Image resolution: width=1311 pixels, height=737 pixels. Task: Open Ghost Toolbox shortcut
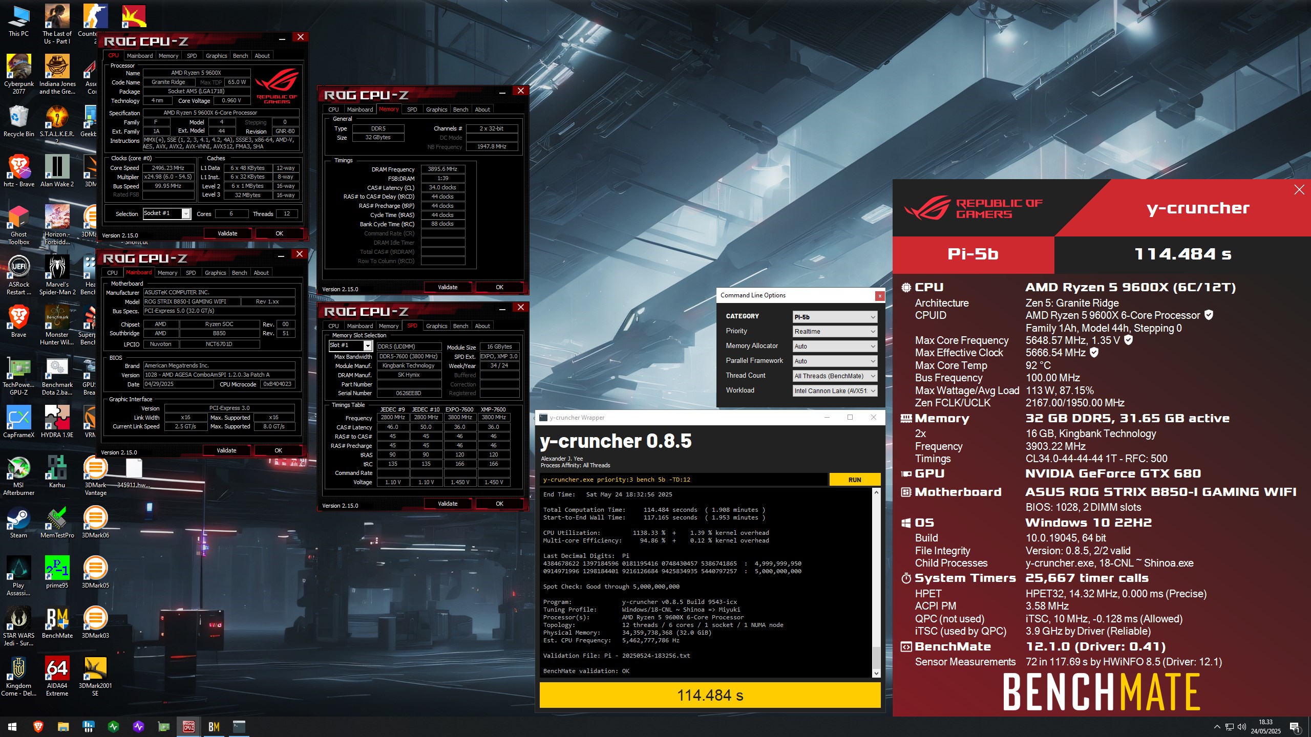coord(18,225)
